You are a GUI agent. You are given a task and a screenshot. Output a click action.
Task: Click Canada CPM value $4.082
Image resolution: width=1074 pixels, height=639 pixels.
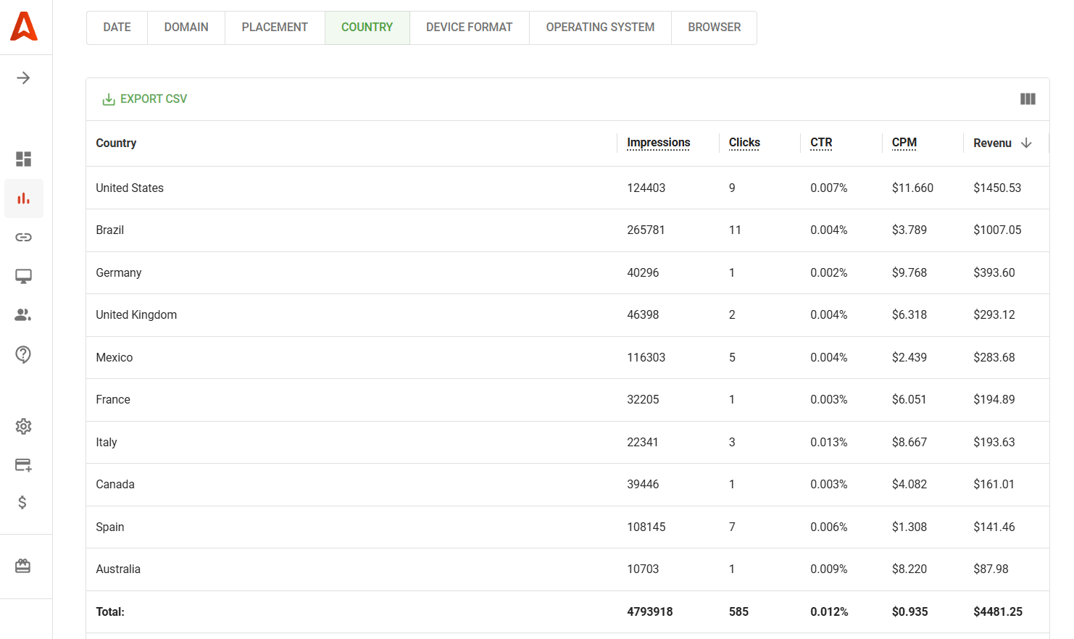pyautogui.click(x=909, y=484)
